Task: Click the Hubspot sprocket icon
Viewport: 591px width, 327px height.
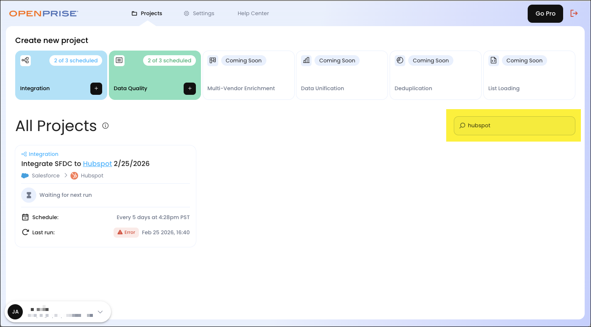Action: 74,176
